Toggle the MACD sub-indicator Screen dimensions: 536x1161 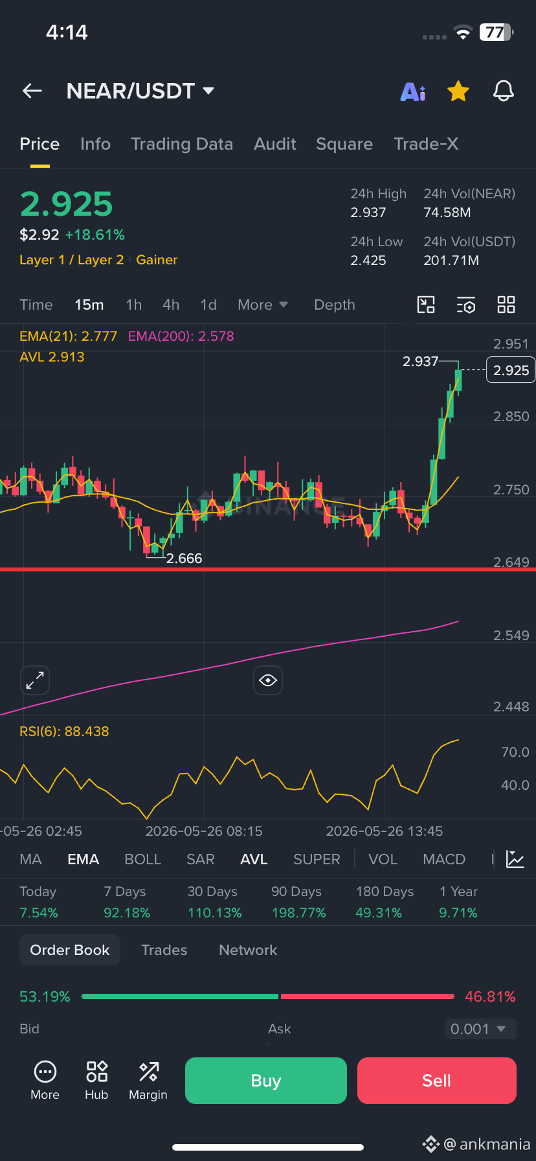[444, 859]
